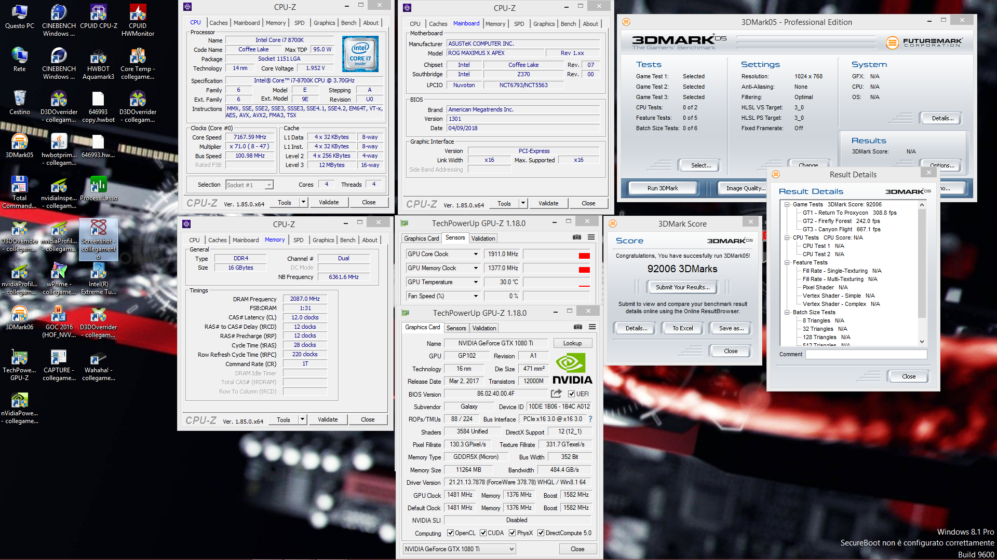Click down arrow of Result Details scrollbar
997x560 pixels.
(922, 342)
